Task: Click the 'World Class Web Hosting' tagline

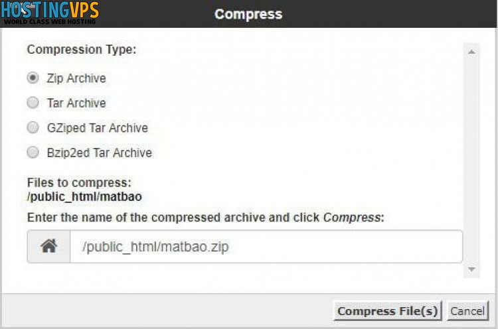Action: (50, 22)
